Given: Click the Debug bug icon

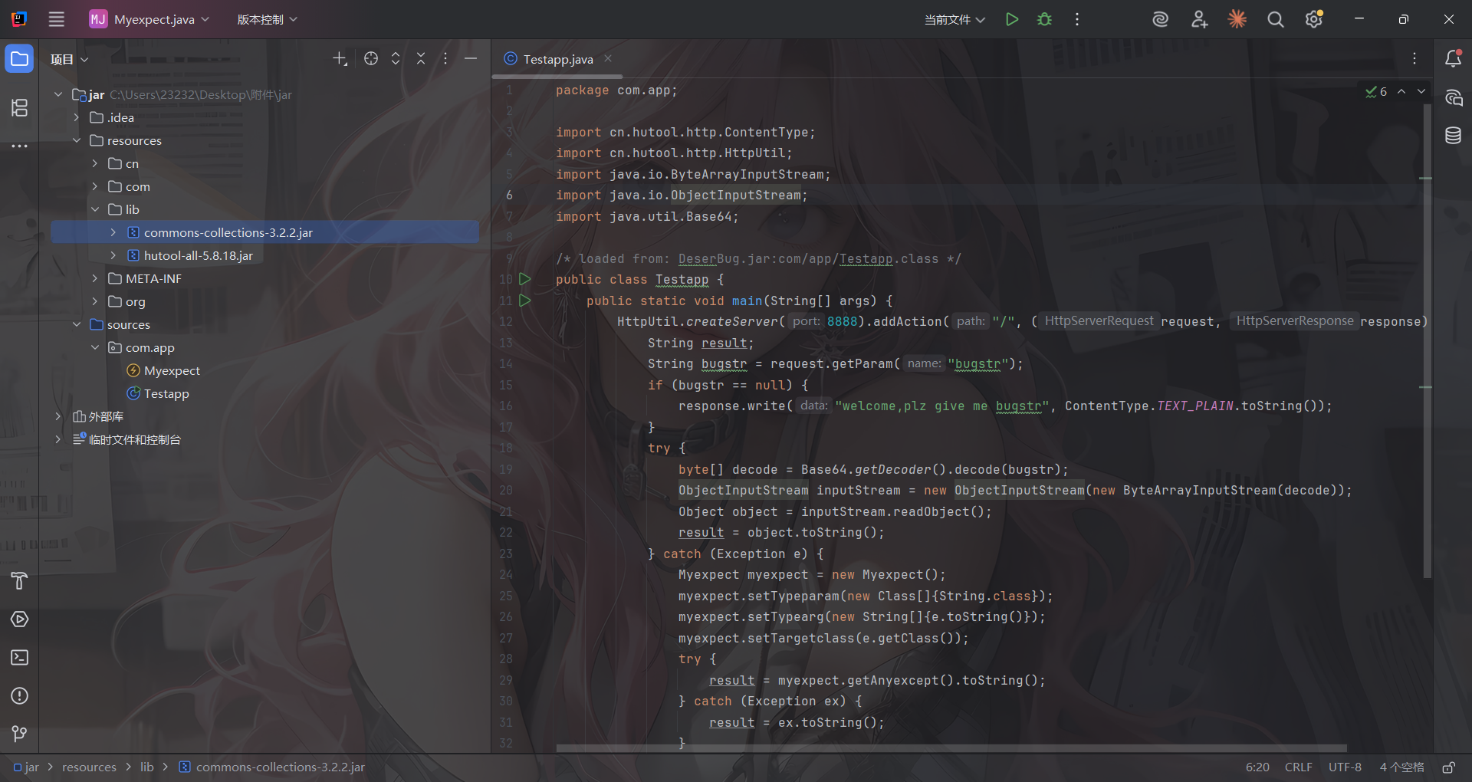Looking at the screenshot, I should 1044,19.
